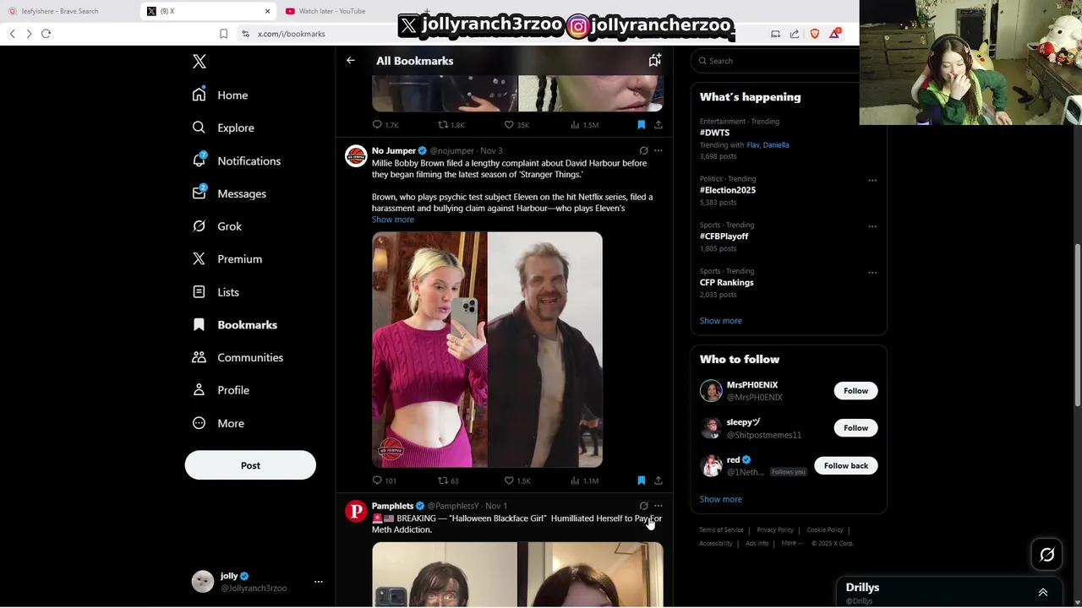The width and height of the screenshot is (1082, 608).
Task: Open No Jumper post image
Action: (487, 350)
